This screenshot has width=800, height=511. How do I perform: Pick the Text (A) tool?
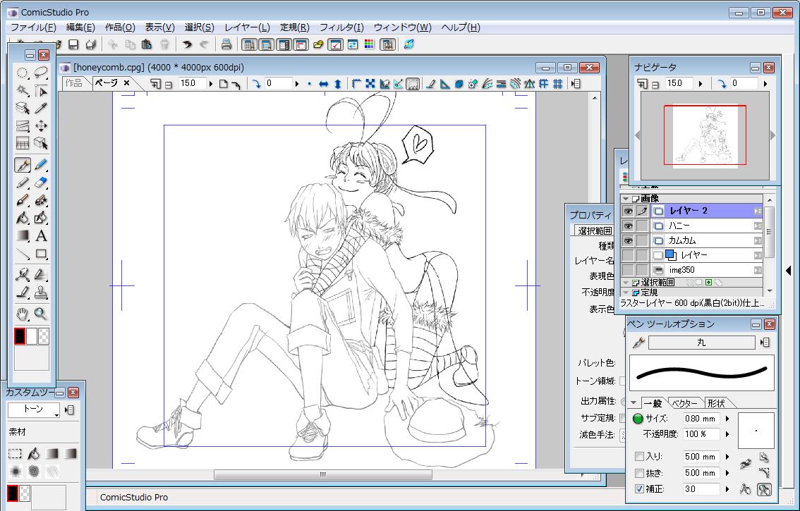41,236
